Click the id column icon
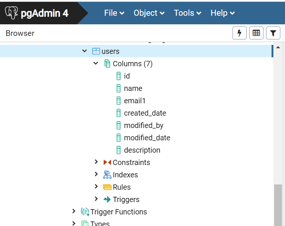285x226 pixels. [x=119, y=76]
